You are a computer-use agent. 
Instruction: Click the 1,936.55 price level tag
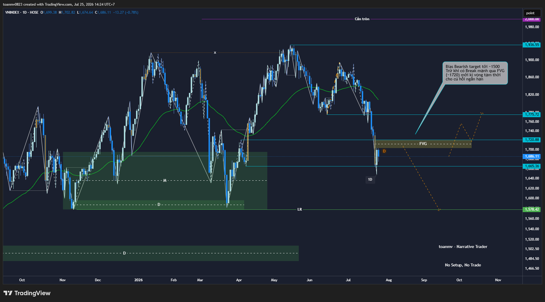(532, 45)
